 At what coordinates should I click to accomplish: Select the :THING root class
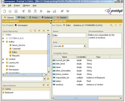click(8, 35)
